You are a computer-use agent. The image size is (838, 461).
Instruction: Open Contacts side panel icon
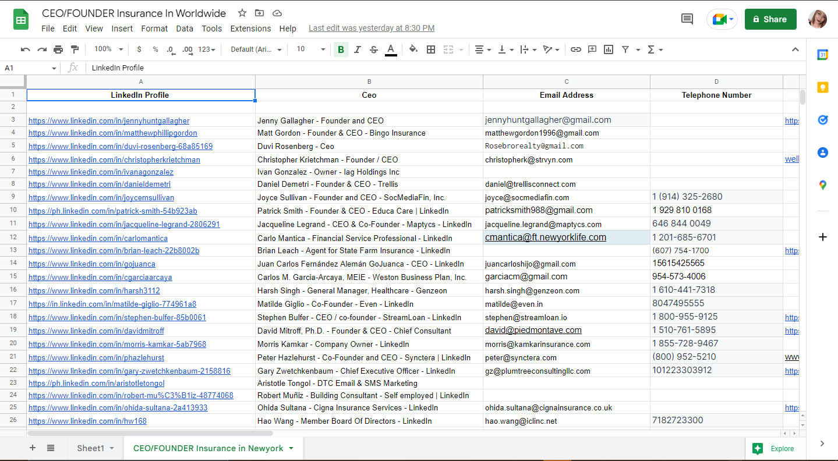(823, 153)
